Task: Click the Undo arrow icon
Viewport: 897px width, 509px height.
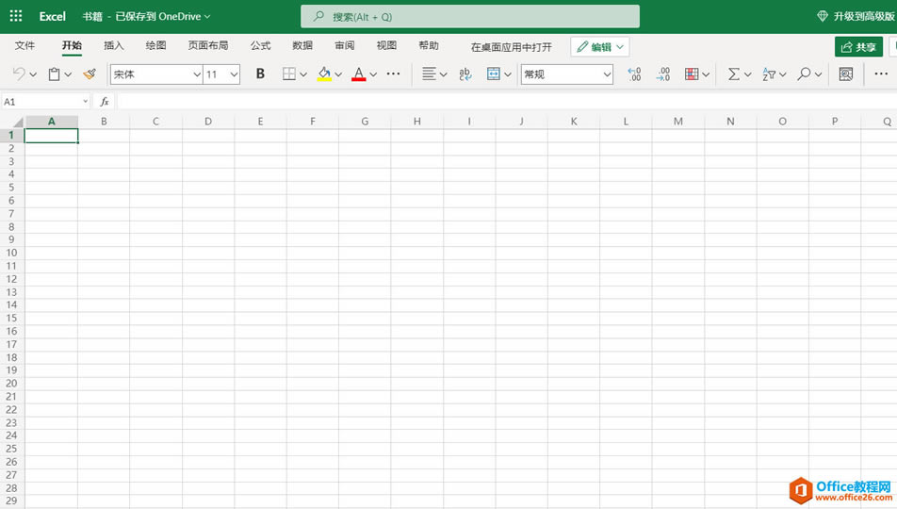Action: tap(19, 74)
